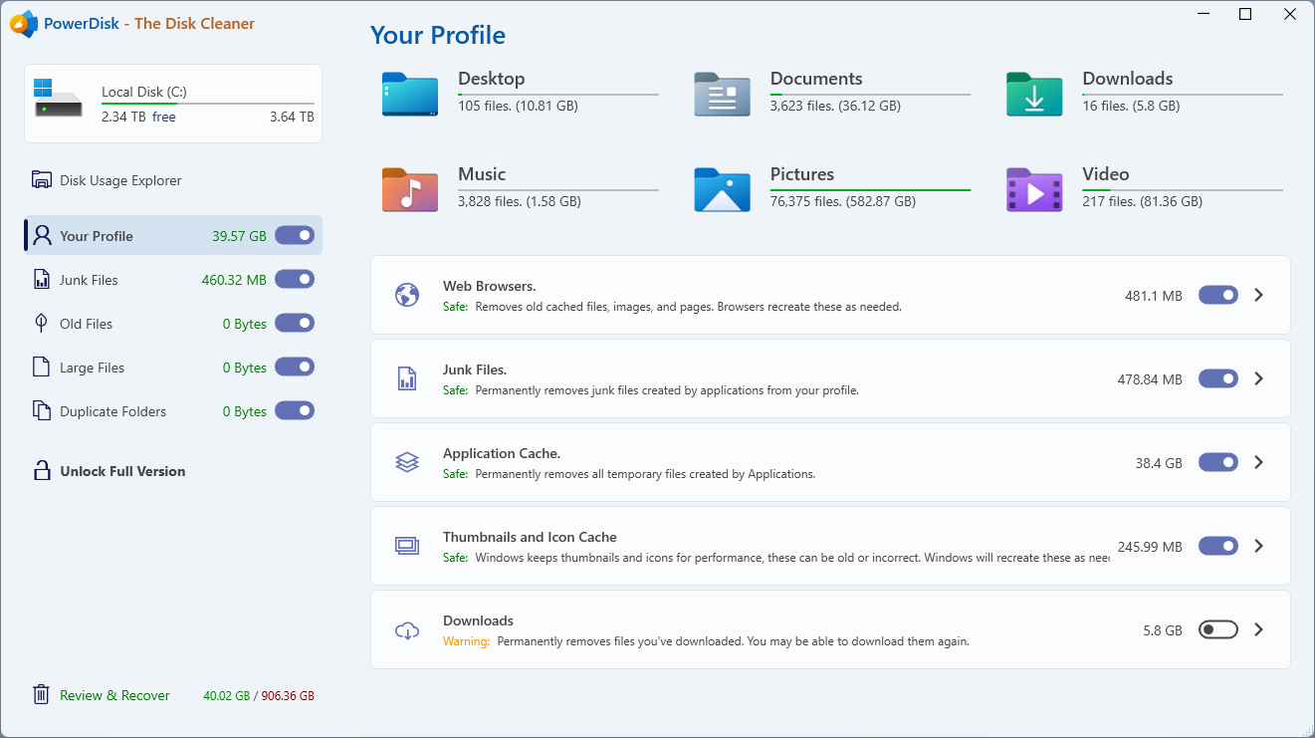This screenshot has width=1315, height=738.
Task: Select the Music folder icon
Action: (x=409, y=189)
